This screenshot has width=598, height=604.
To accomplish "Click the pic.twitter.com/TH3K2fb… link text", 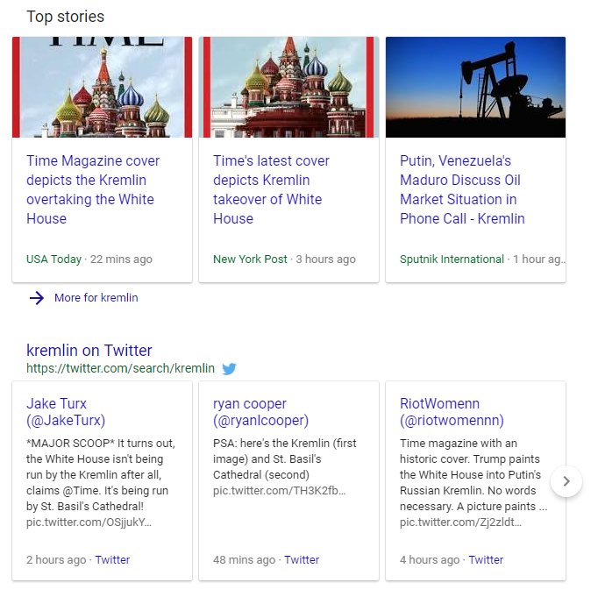I will (x=280, y=490).
